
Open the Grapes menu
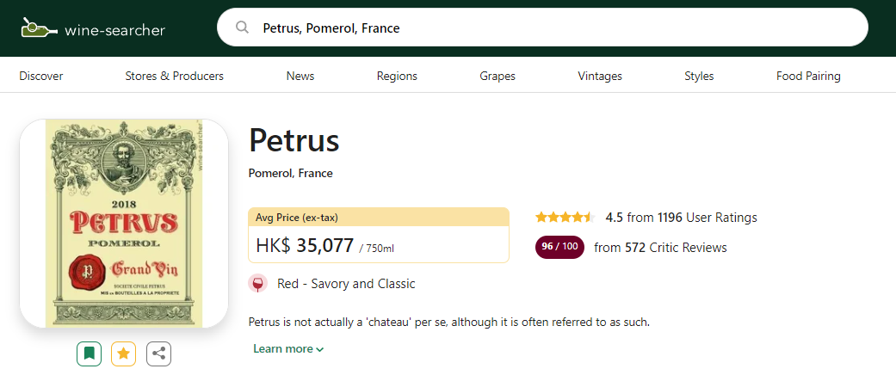(x=497, y=76)
